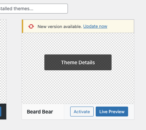This screenshot has width=146, height=130.
Task: Click the checkered area above Theme Details
Action: [78, 44]
